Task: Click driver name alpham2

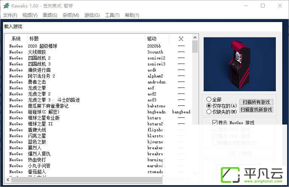Action: click(x=155, y=76)
